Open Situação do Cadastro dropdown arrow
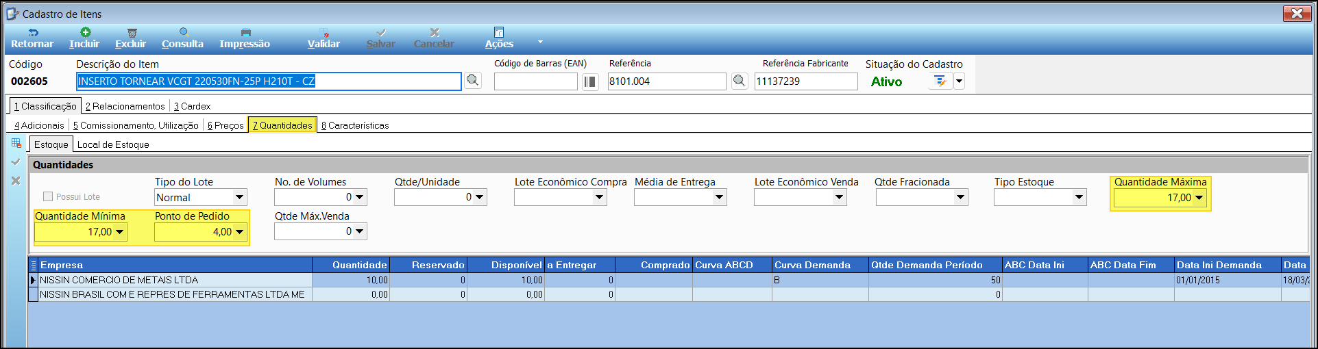The height and width of the screenshot is (349, 1318). coord(959,81)
